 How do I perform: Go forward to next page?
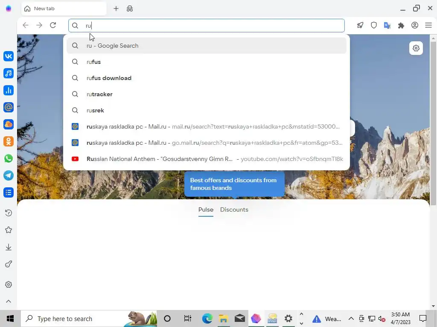click(x=39, y=25)
